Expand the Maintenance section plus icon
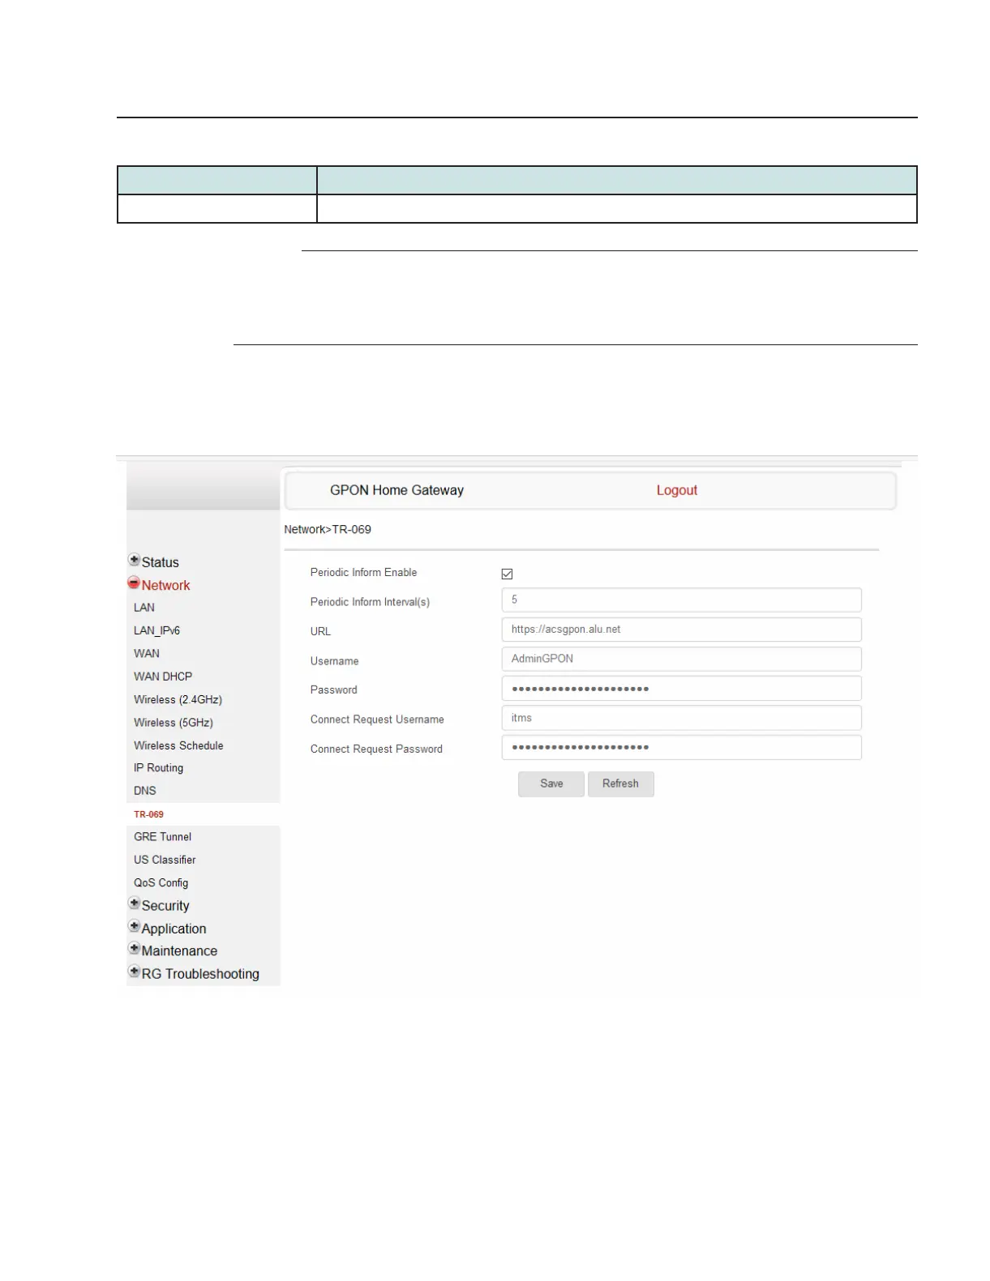990x1281 pixels. pyautogui.click(x=135, y=948)
